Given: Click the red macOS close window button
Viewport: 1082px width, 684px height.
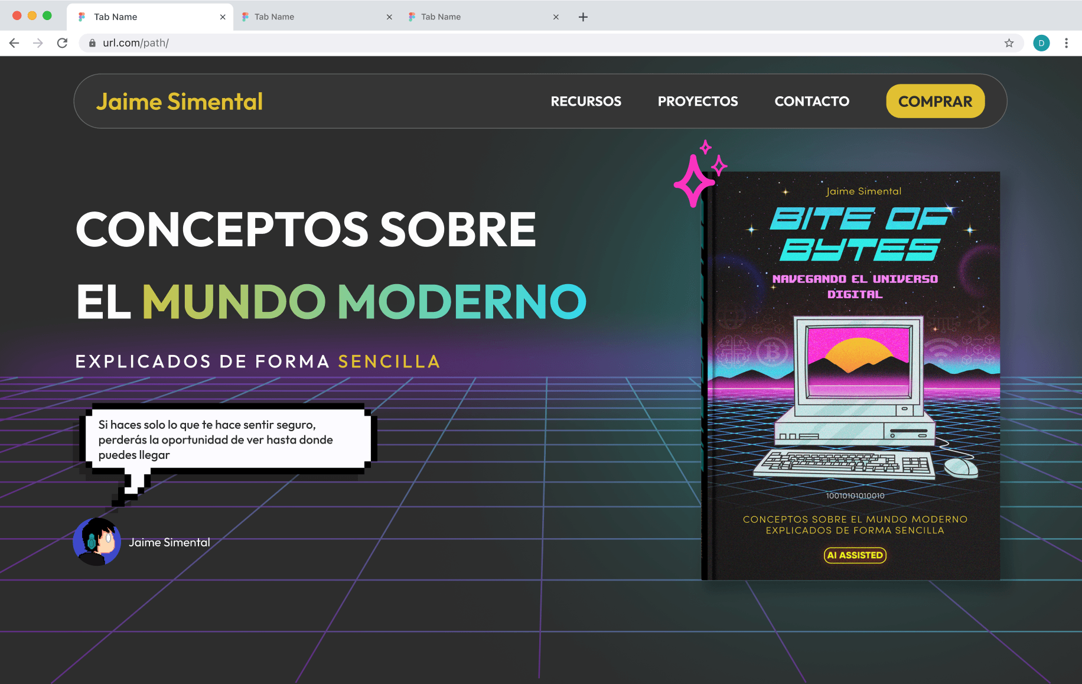Looking at the screenshot, I should click(x=17, y=16).
